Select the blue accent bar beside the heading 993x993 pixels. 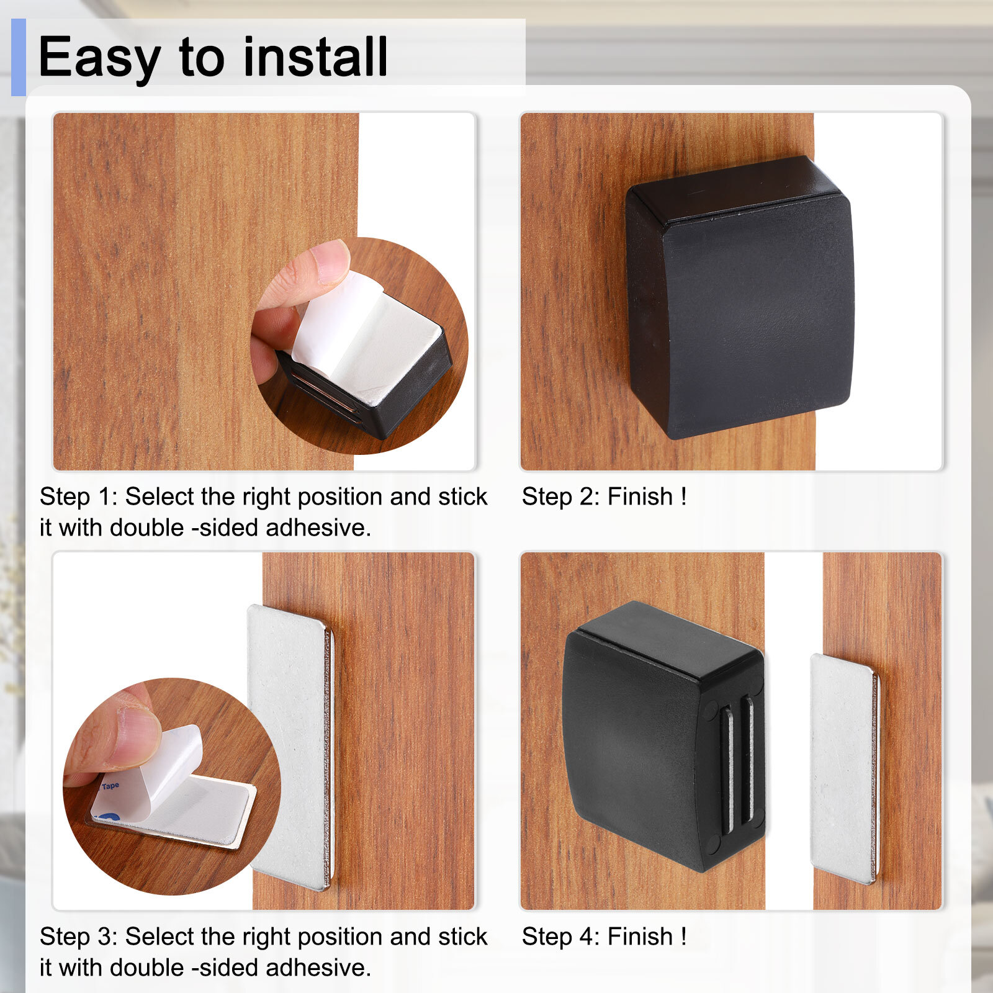tap(19, 57)
